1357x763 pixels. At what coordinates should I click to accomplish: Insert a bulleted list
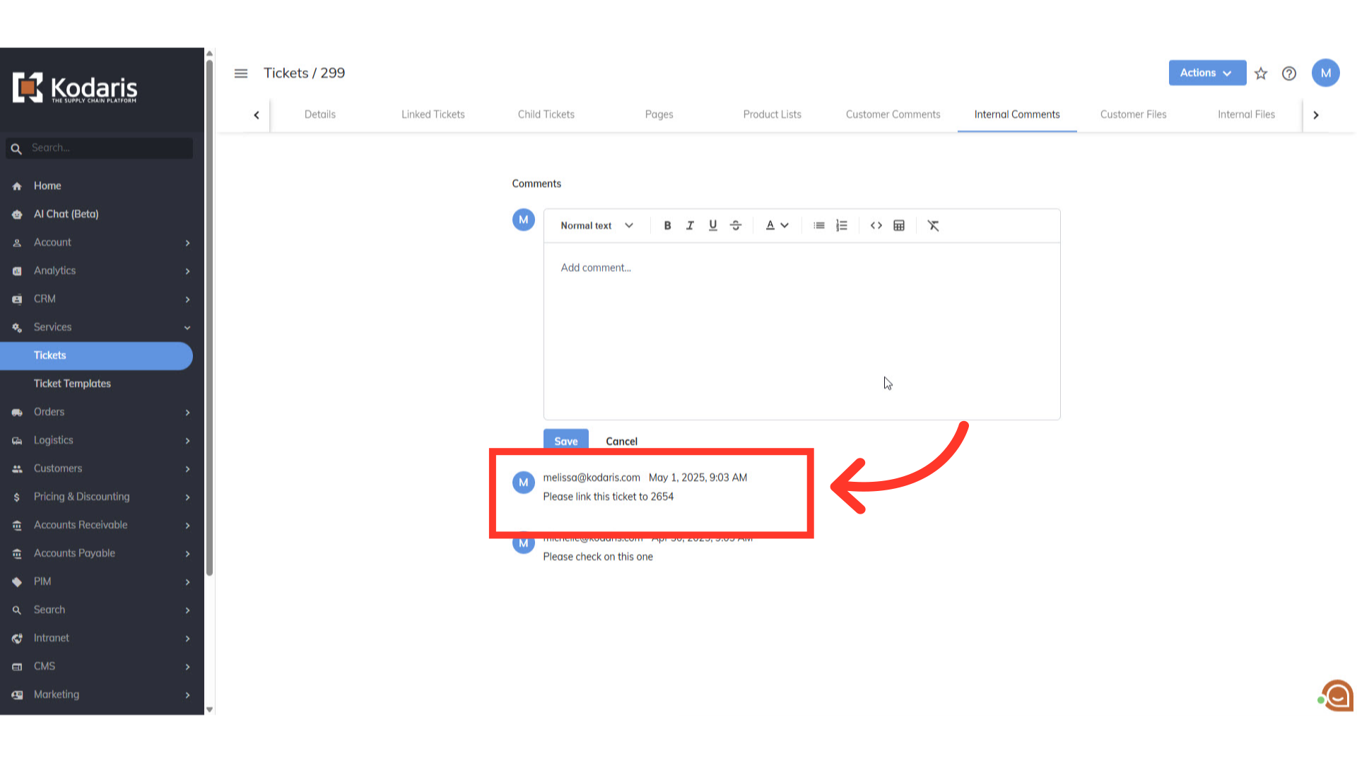pyautogui.click(x=818, y=225)
